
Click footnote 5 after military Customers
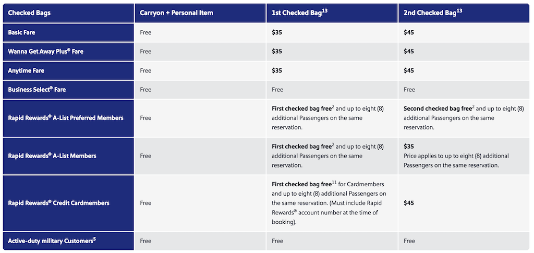click(x=94, y=239)
